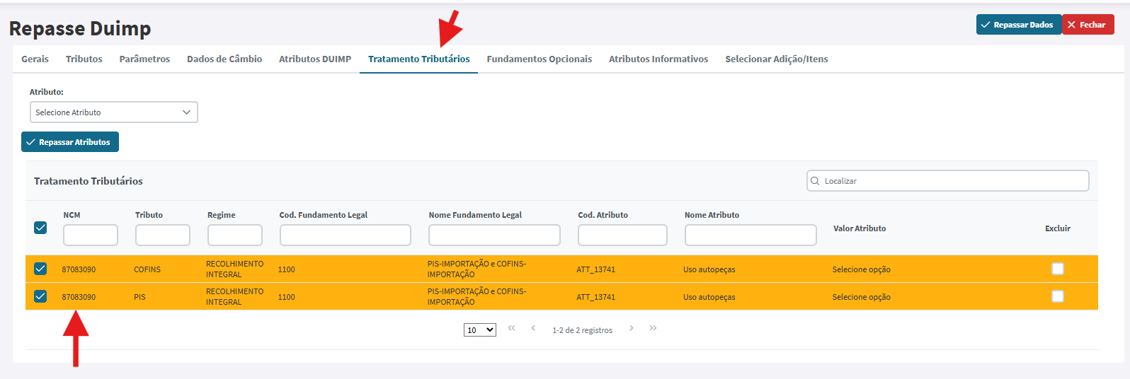The width and height of the screenshot is (1130, 379).
Task: Open the Gerais tab
Action: [35, 59]
